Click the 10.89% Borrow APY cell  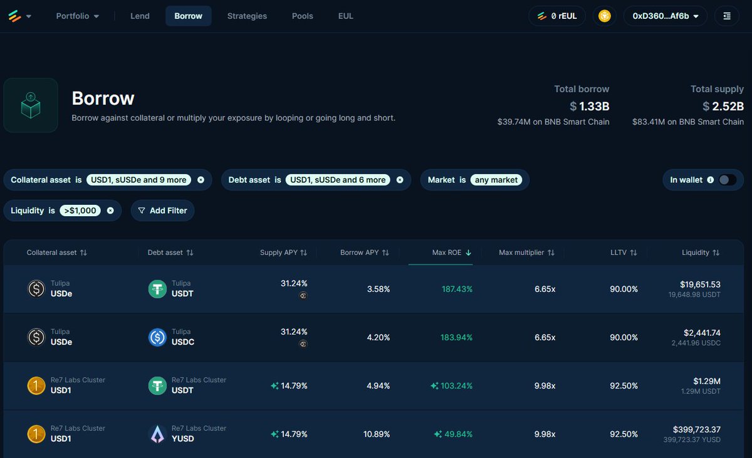pyautogui.click(x=376, y=434)
